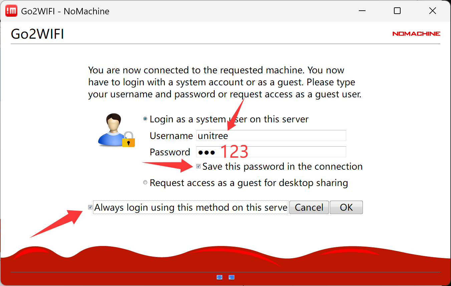Click the Username input field
Image resolution: width=451 pixels, height=286 pixels.
click(271, 136)
